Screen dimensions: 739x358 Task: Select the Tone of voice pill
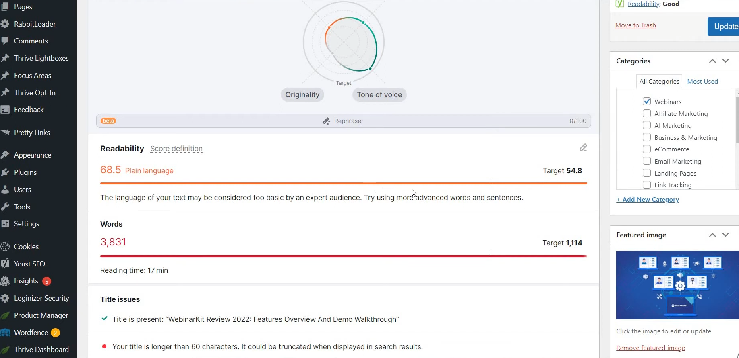coord(379,95)
